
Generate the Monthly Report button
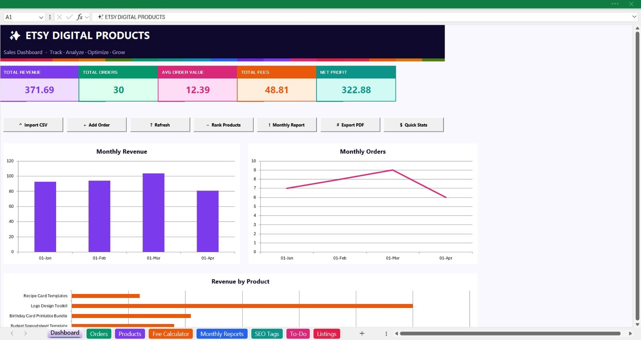pyautogui.click(x=287, y=125)
